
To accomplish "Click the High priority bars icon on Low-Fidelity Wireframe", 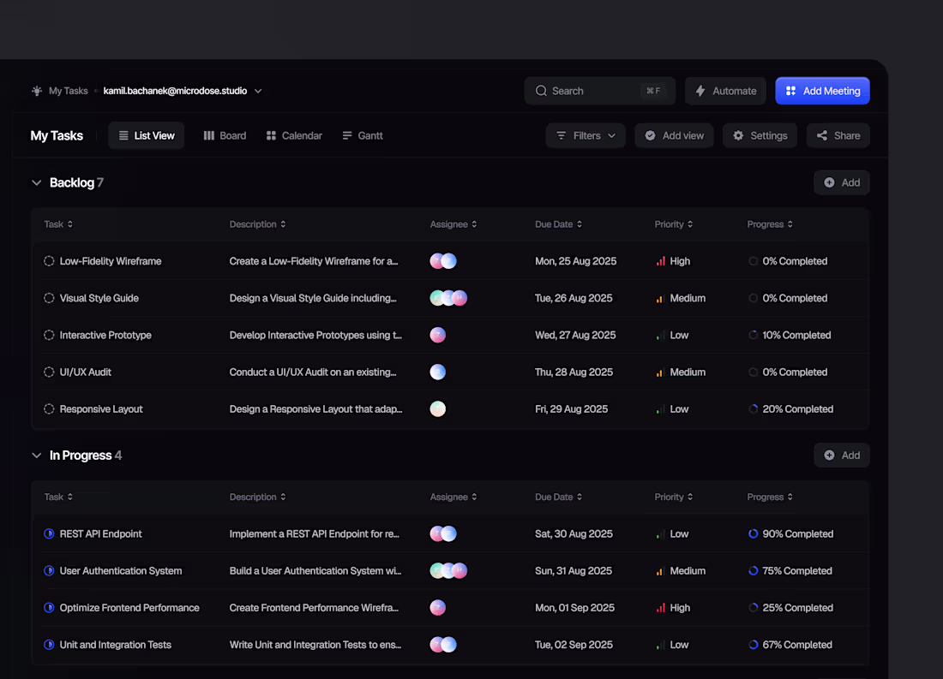I will pyautogui.click(x=660, y=260).
